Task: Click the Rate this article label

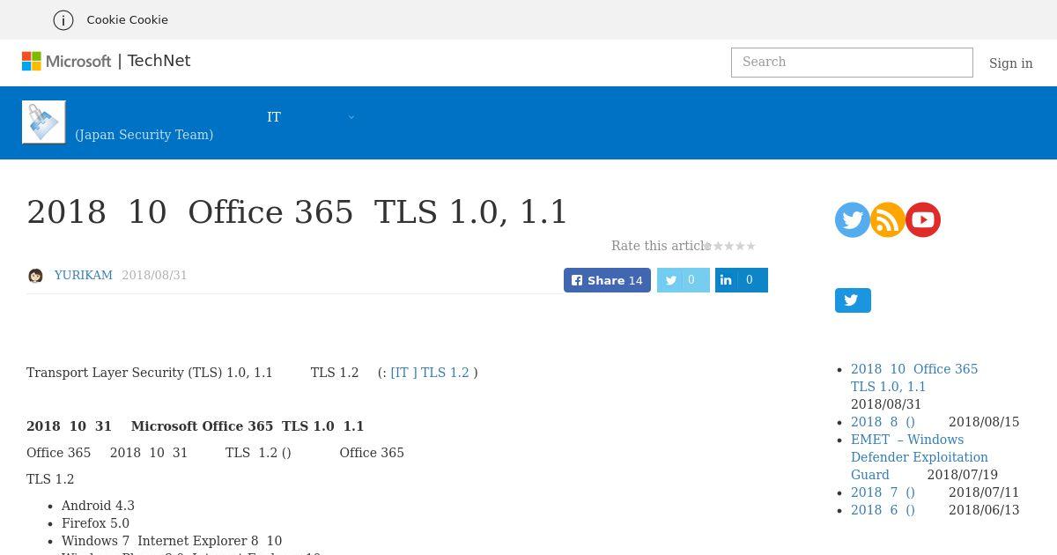Action: click(x=661, y=246)
